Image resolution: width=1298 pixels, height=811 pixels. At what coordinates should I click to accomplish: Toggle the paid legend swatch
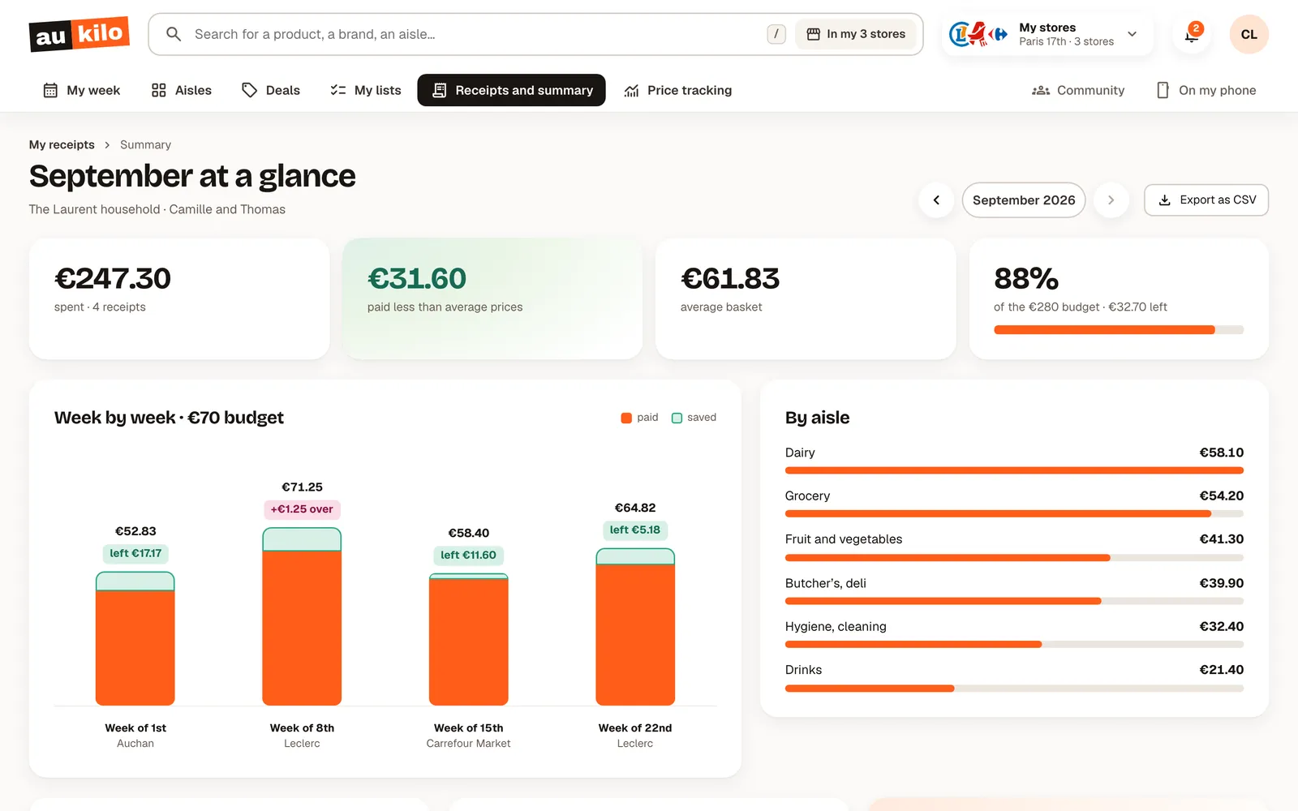pos(626,418)
